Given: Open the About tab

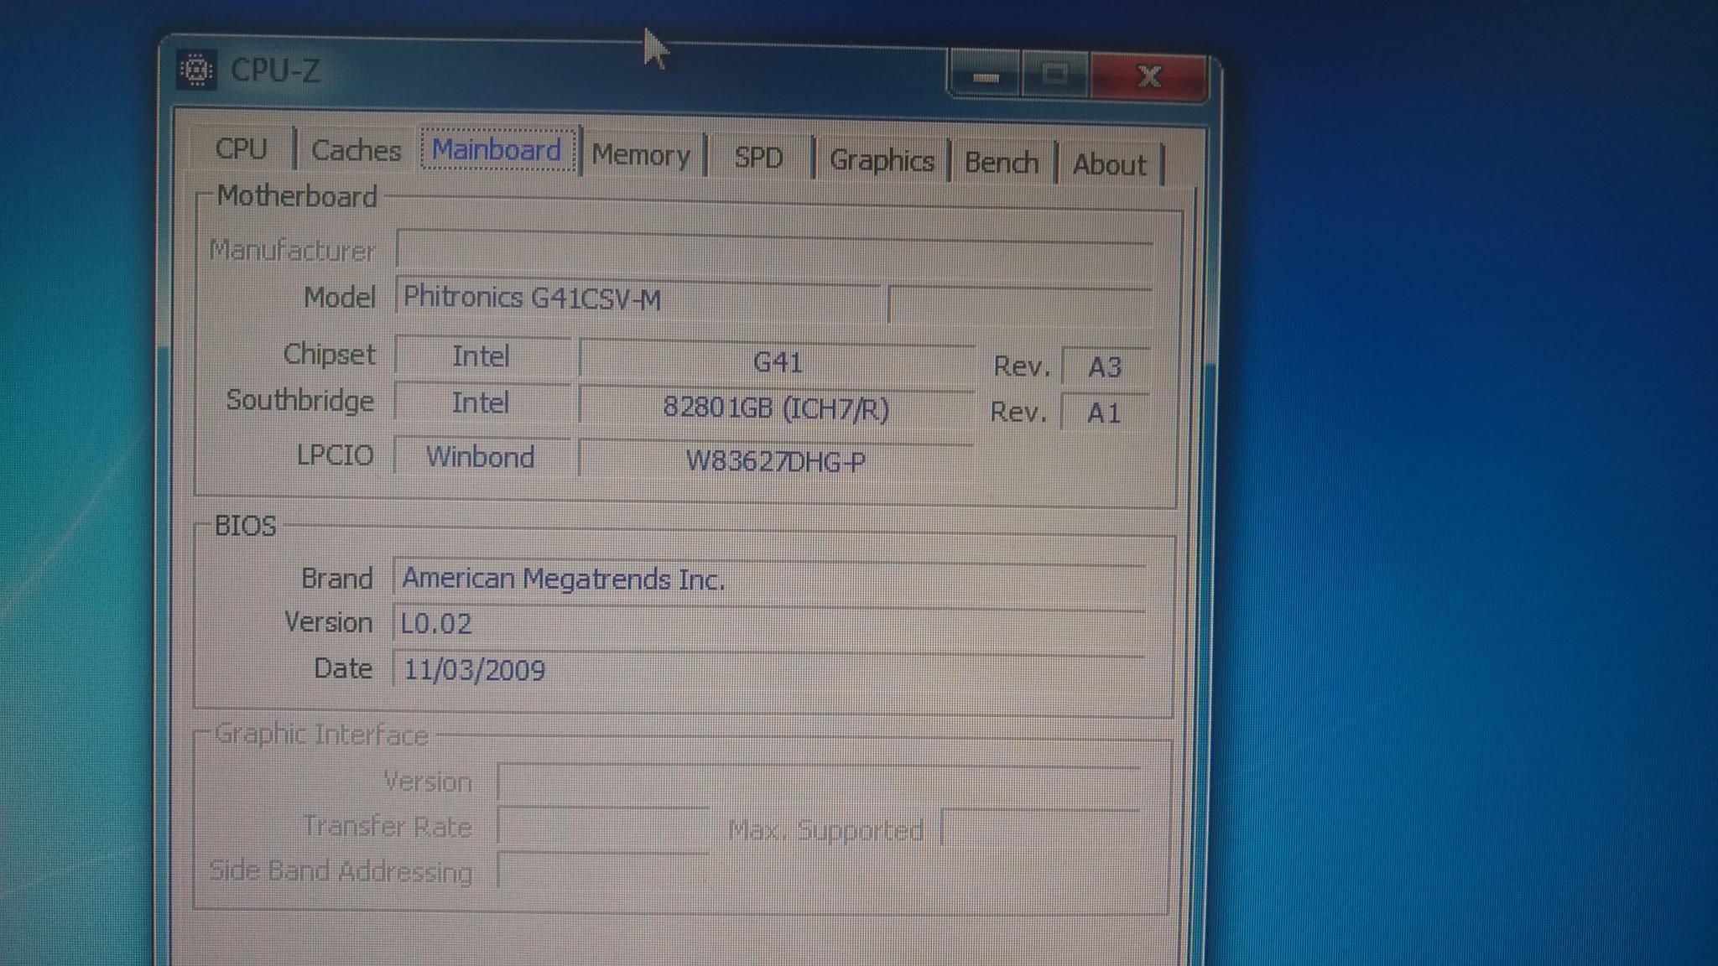Looking at the screenshot, I should click(x=1109, y=164).
